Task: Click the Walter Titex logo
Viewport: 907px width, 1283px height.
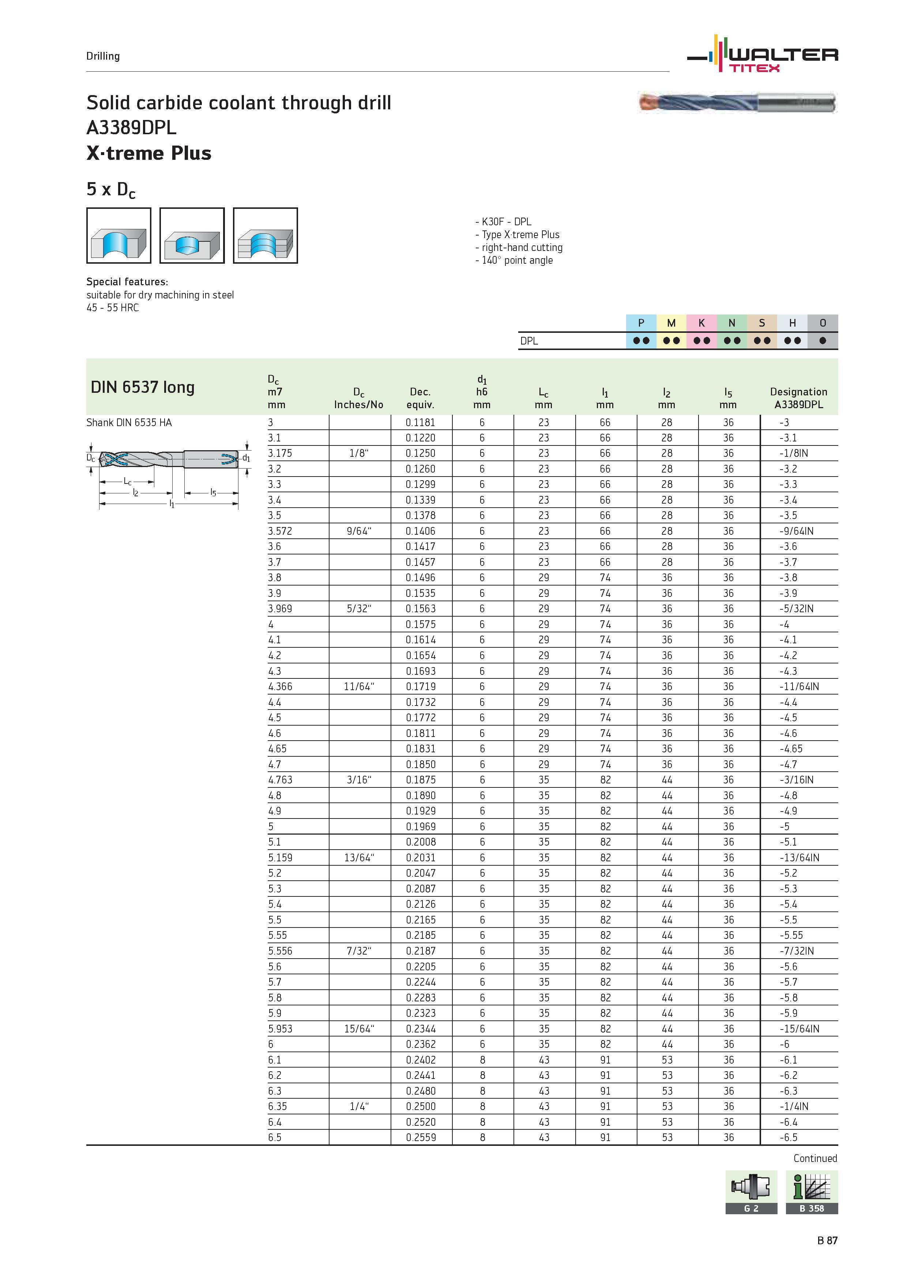Action: point(762,54)
